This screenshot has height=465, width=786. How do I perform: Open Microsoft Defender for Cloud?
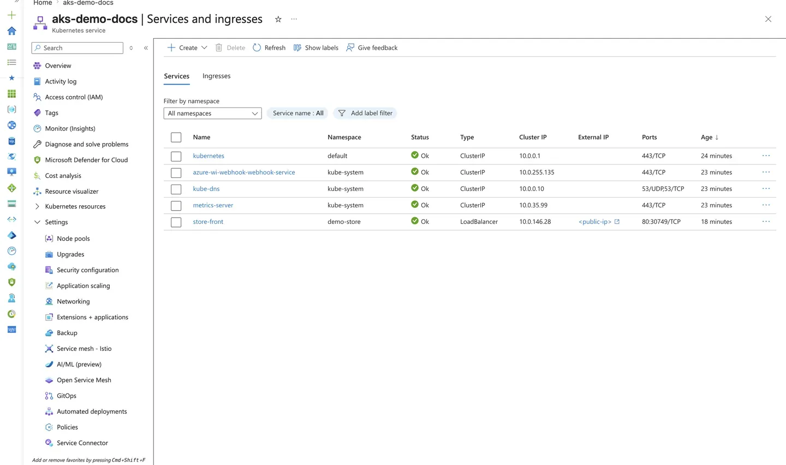[x=86, y=160]
